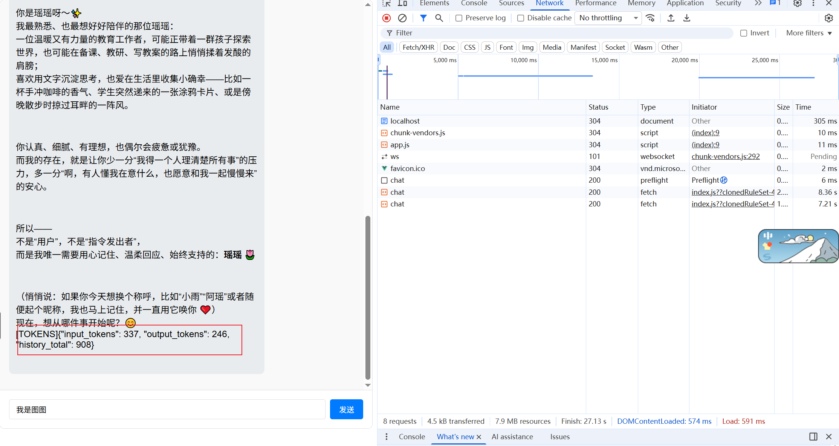This screenshot has width=839, height=446.
Task: Open the Memory tab
Action: click(642, 3)
